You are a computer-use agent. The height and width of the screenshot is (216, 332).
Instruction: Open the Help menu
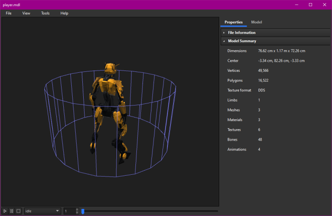click(64, 13)
